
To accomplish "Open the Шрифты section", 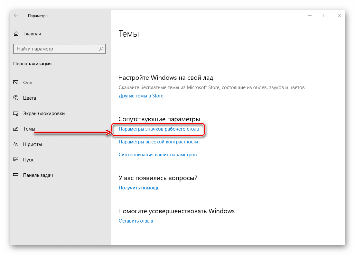I will [x=33, y=144].
